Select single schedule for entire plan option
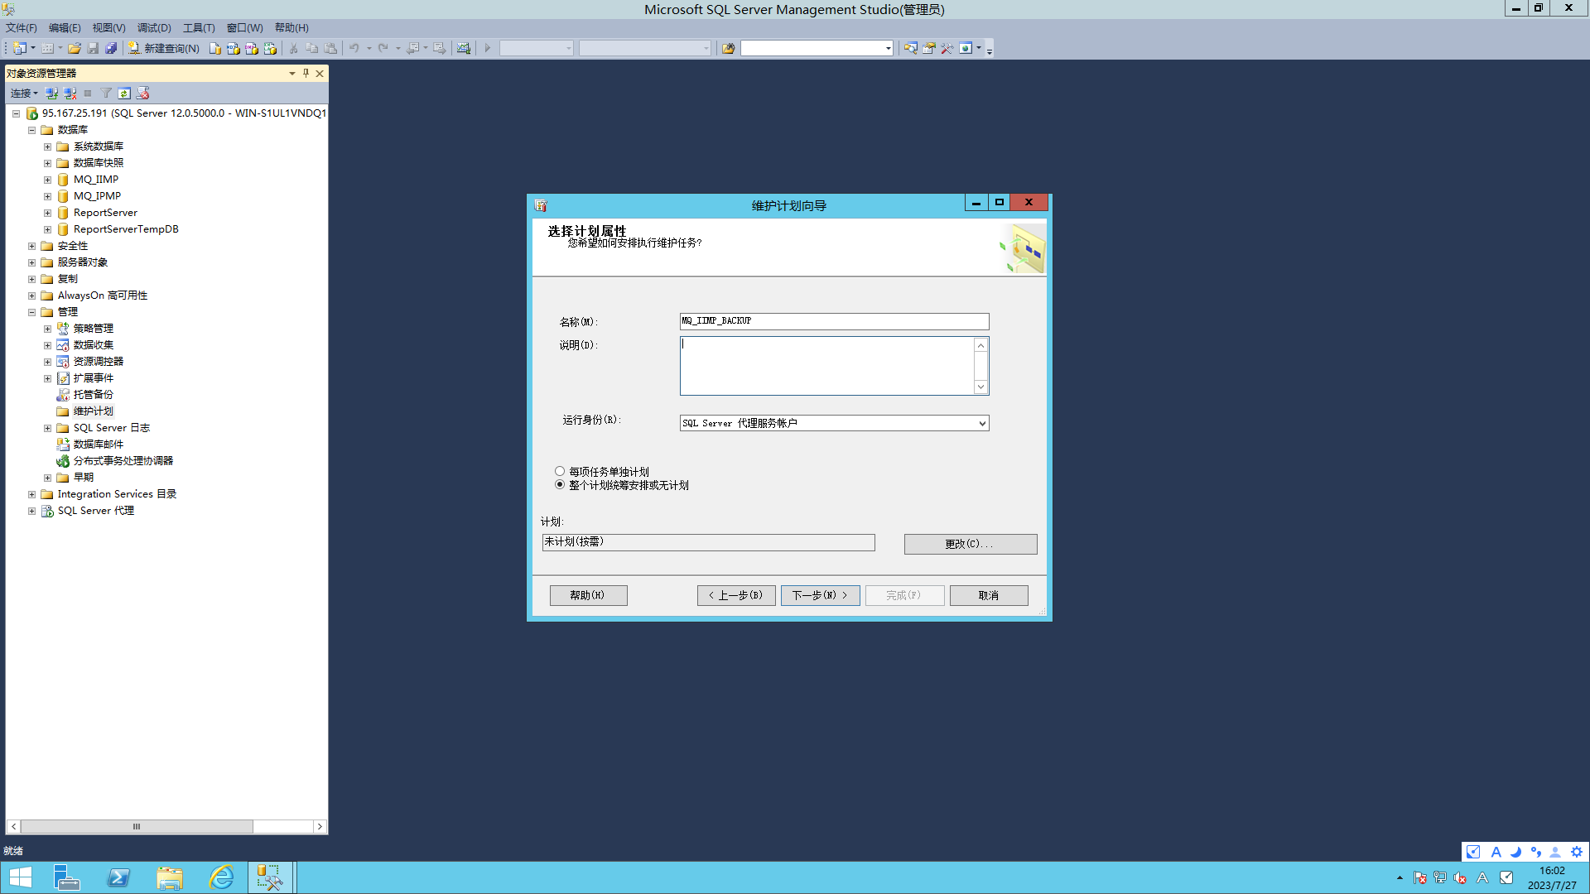1590x894 pixels. pyautogui.click(x=560, y=485)
